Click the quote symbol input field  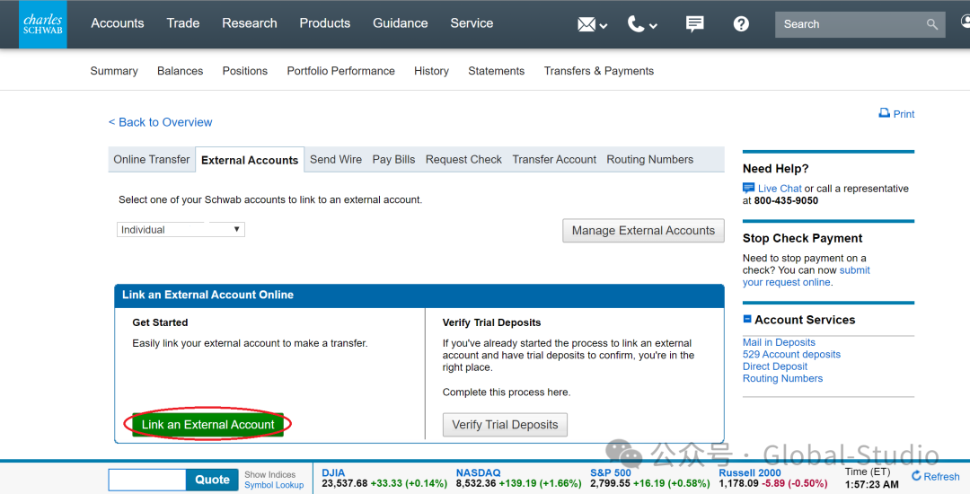click(147, 480)
